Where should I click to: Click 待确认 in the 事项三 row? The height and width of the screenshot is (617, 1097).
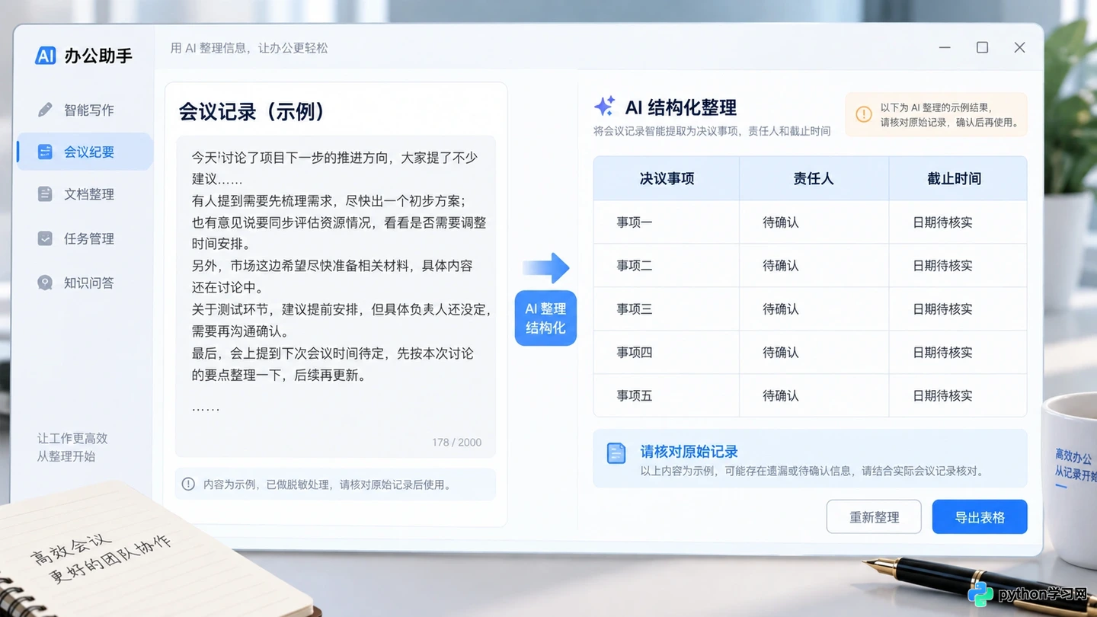[x=781, y=309]
